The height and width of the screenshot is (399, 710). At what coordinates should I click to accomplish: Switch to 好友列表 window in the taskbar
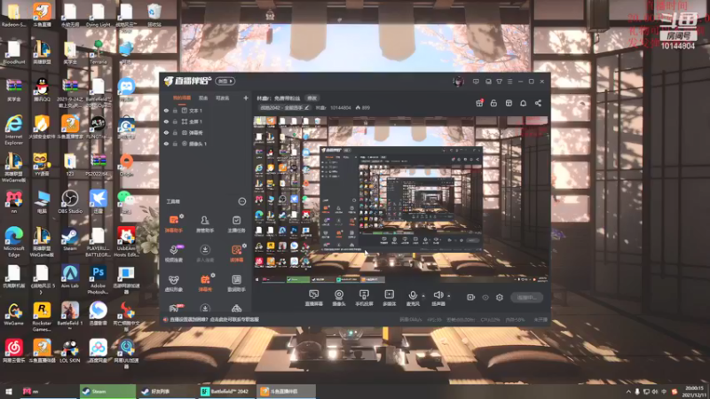(167, 391)
